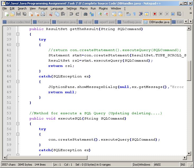Click vertical scrollbar up arrow
The height and width of the screenshot is (168, 194).
[189, 28]
